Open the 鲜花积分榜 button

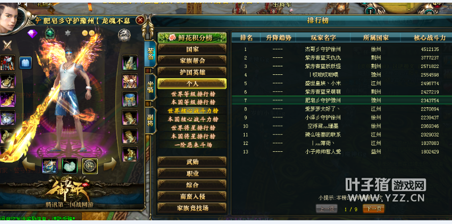(192, 37)
